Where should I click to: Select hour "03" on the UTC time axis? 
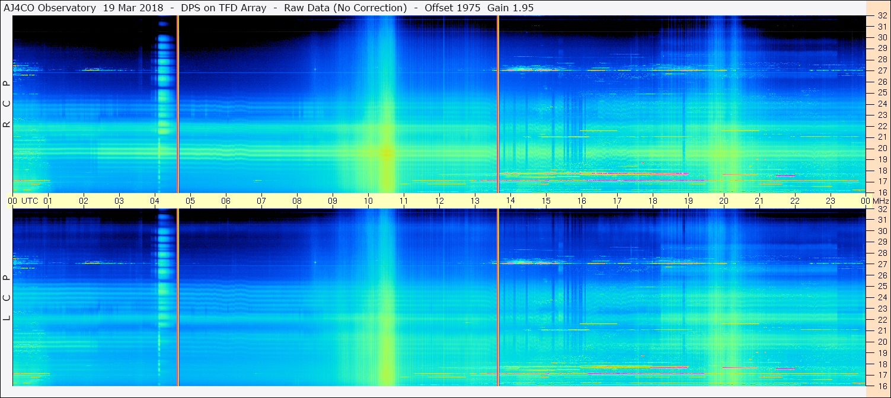point(119,201)
